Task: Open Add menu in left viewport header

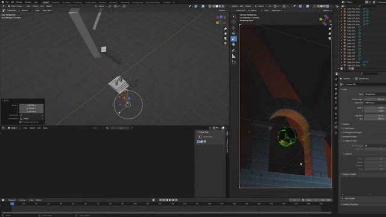Action: (42, 6)
